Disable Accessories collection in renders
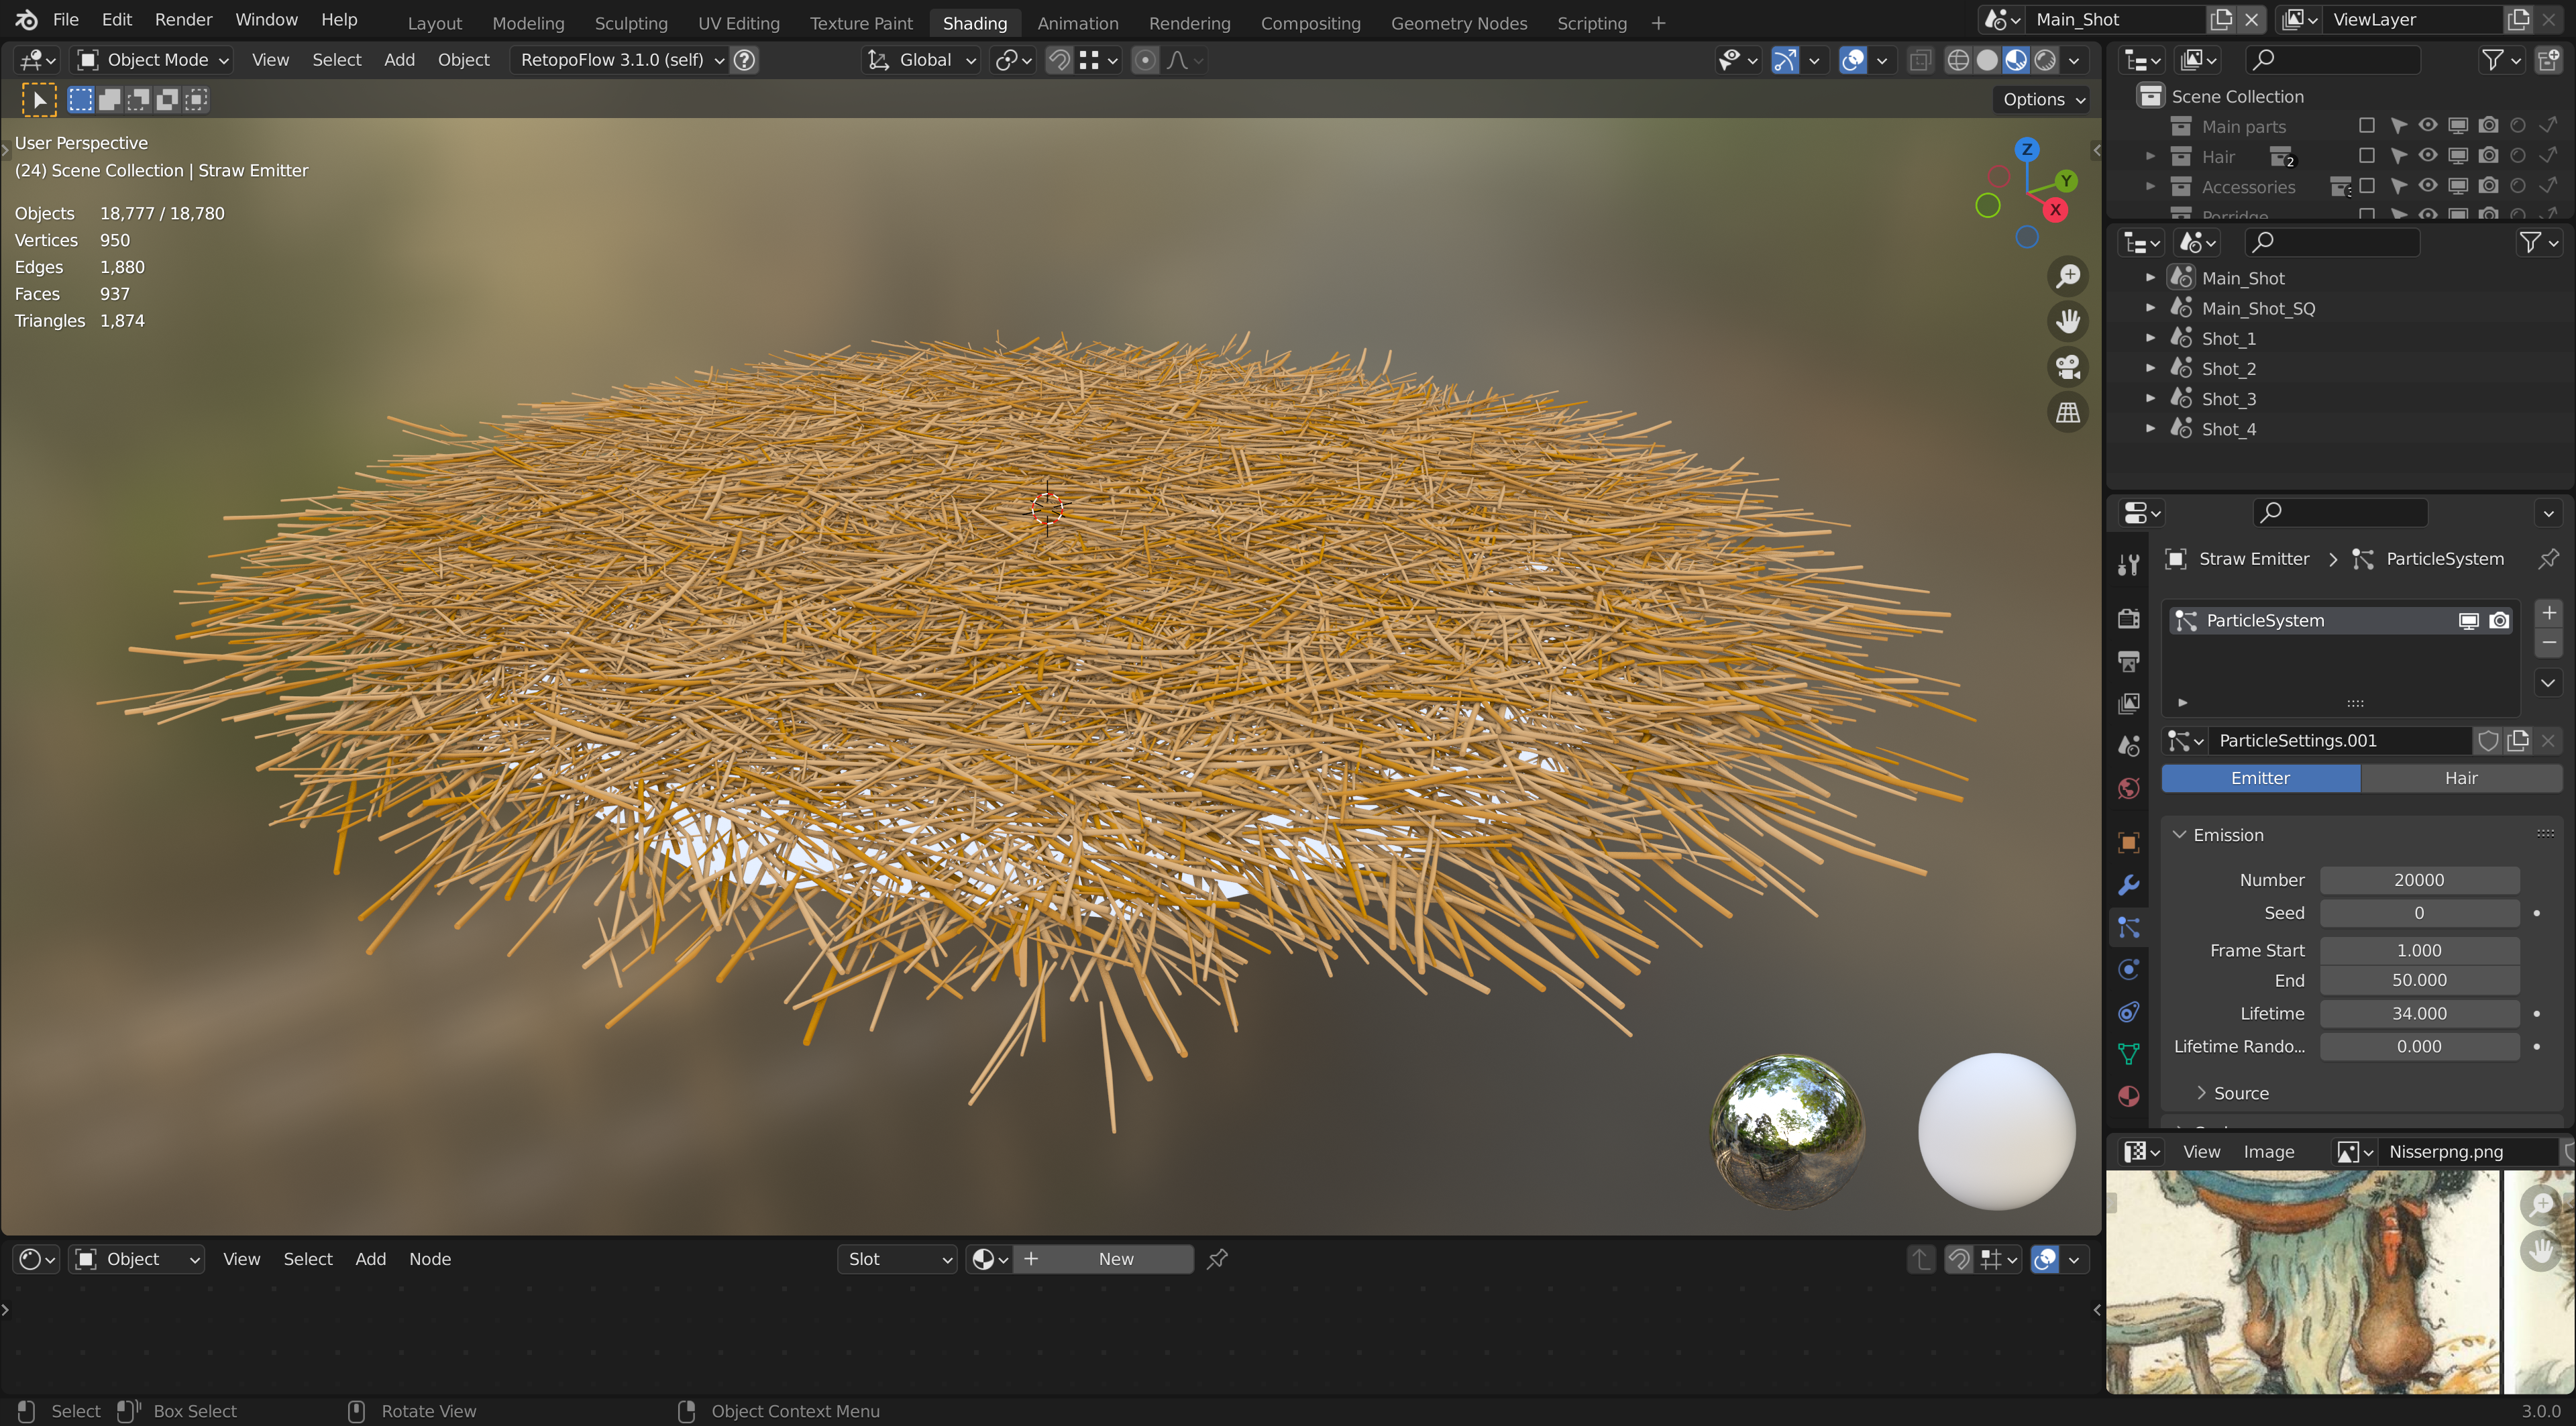Viewport: 2576px width, 1426px height. click(x=2488, y=186)
